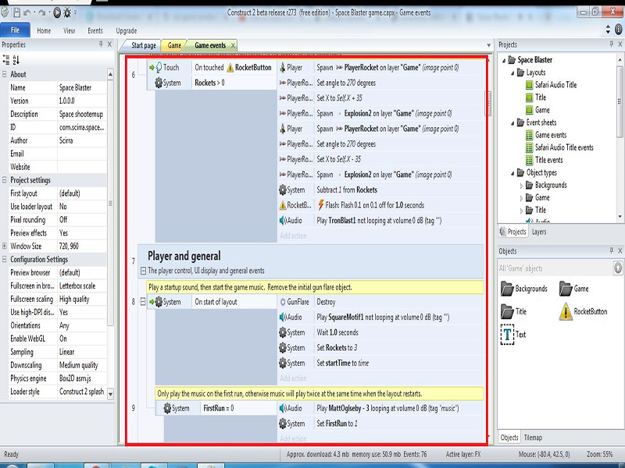Open the Game folder in Objects panel
625x468 pixels.
point(574,289)
